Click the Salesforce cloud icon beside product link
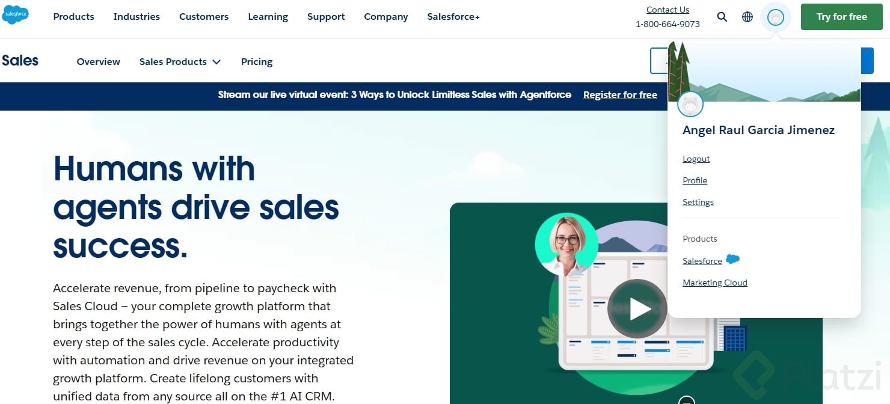Image resolution: width=890 pixels, height=404 pixels. pos(732,259)
